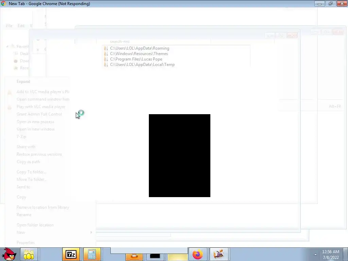The width and height of the screenshot is (348, 261).
Task: Open the Angry Birds themed Start button
Action: coord(9,254)
